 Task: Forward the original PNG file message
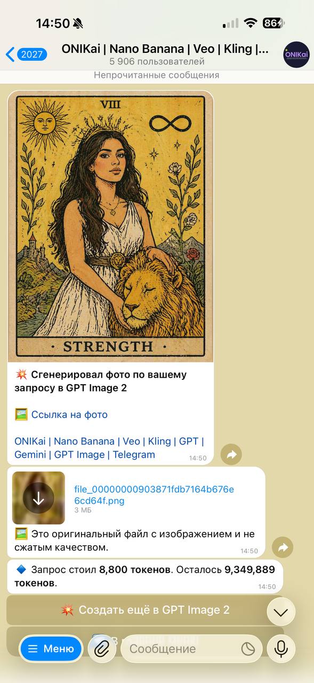(x=283, y=547)
